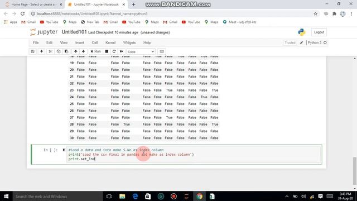
Task: Open the Excel icon in the taskbar
Action: (212, 196)
